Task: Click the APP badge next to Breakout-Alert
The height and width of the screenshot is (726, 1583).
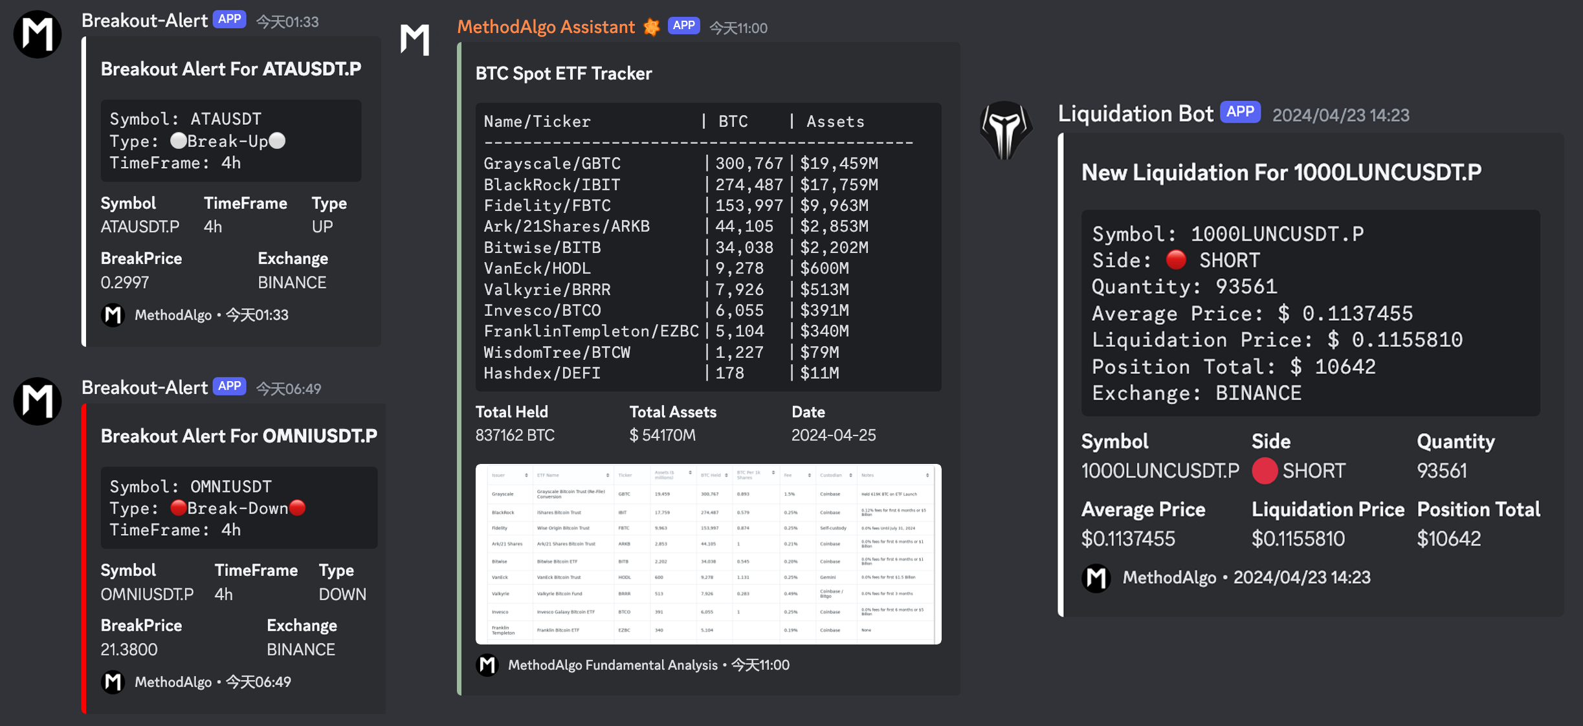Action: coord(230,19)
